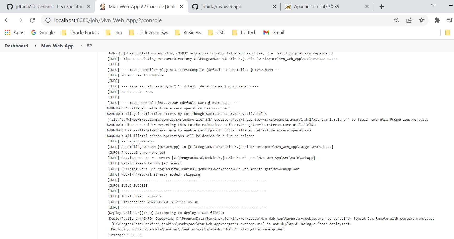Reload the Jenkins console page
This screenshot has width=454, height=239.
[x=32, y=20]
